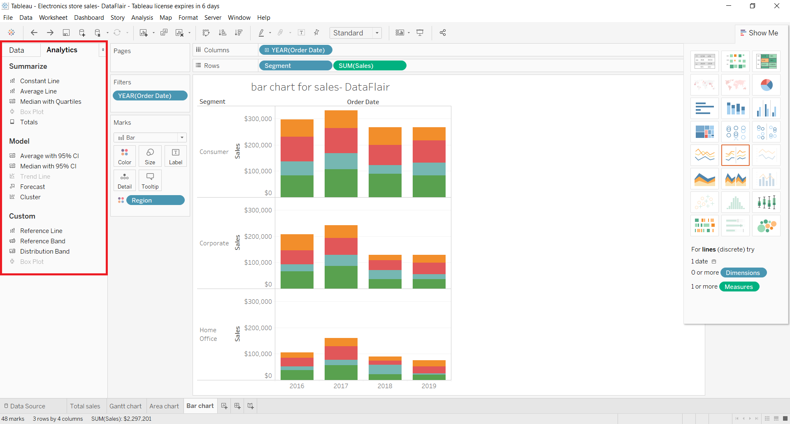Undo with the back arrow icon
Screen dimensions: 790x424
pyautogui.click(x=34, y=33)
